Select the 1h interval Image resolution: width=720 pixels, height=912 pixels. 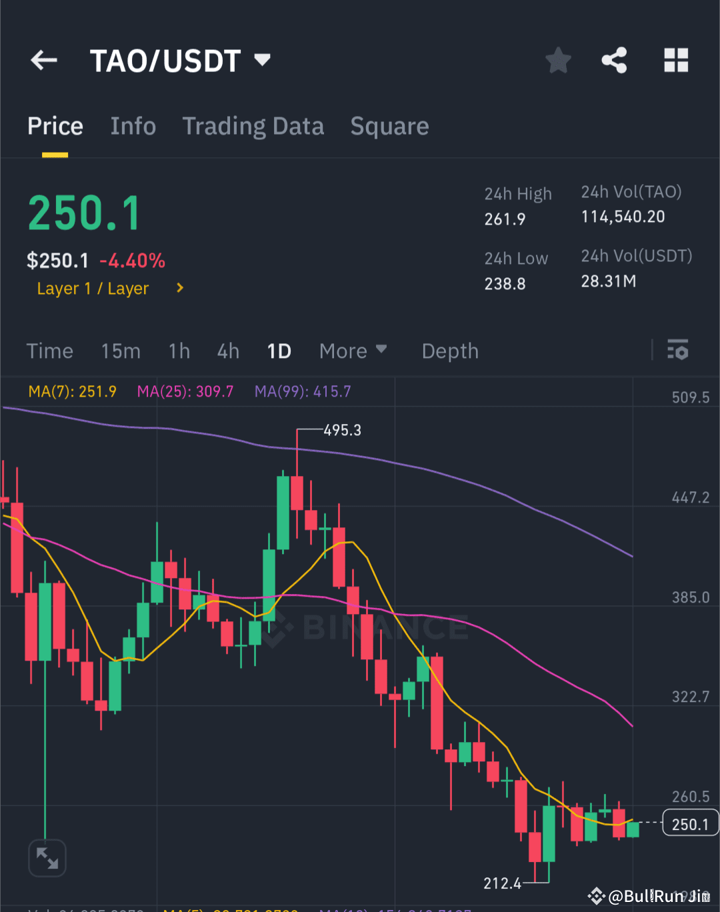point(179,351)
